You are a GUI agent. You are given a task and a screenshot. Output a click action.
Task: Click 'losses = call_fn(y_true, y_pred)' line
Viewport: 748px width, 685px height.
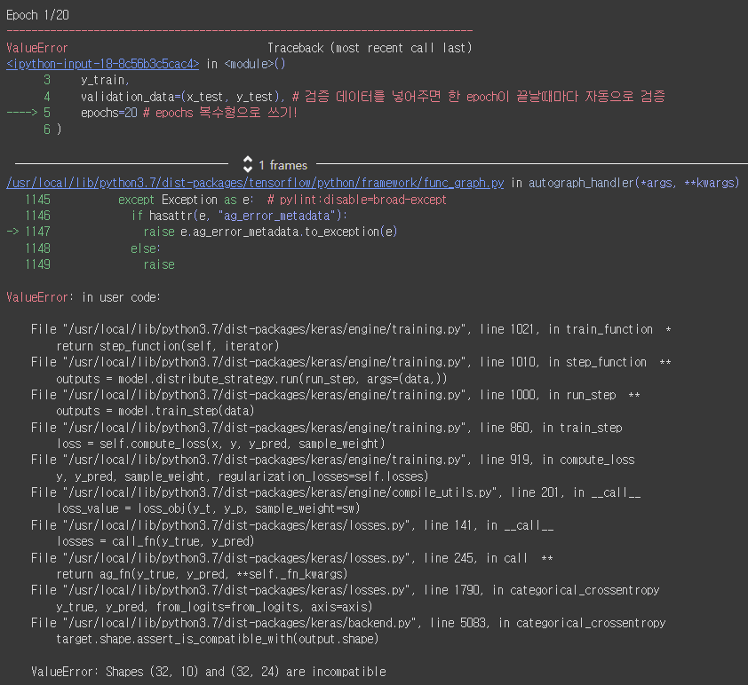[x=155, y=541]
